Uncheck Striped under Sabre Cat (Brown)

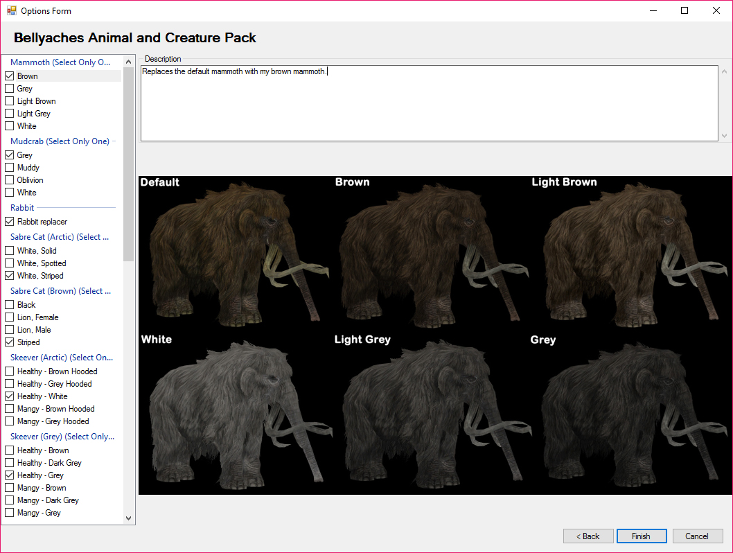pyautogui.click(x=9, y=342)
